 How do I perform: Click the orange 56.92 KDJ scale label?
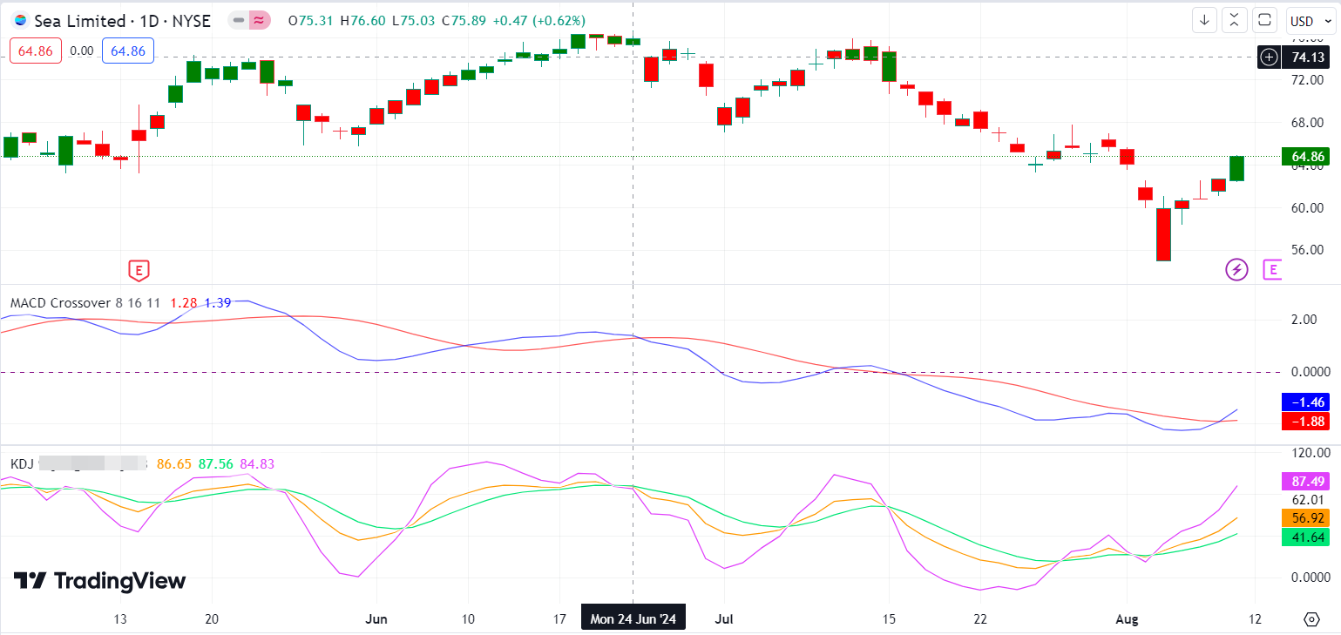point(1307,517)
